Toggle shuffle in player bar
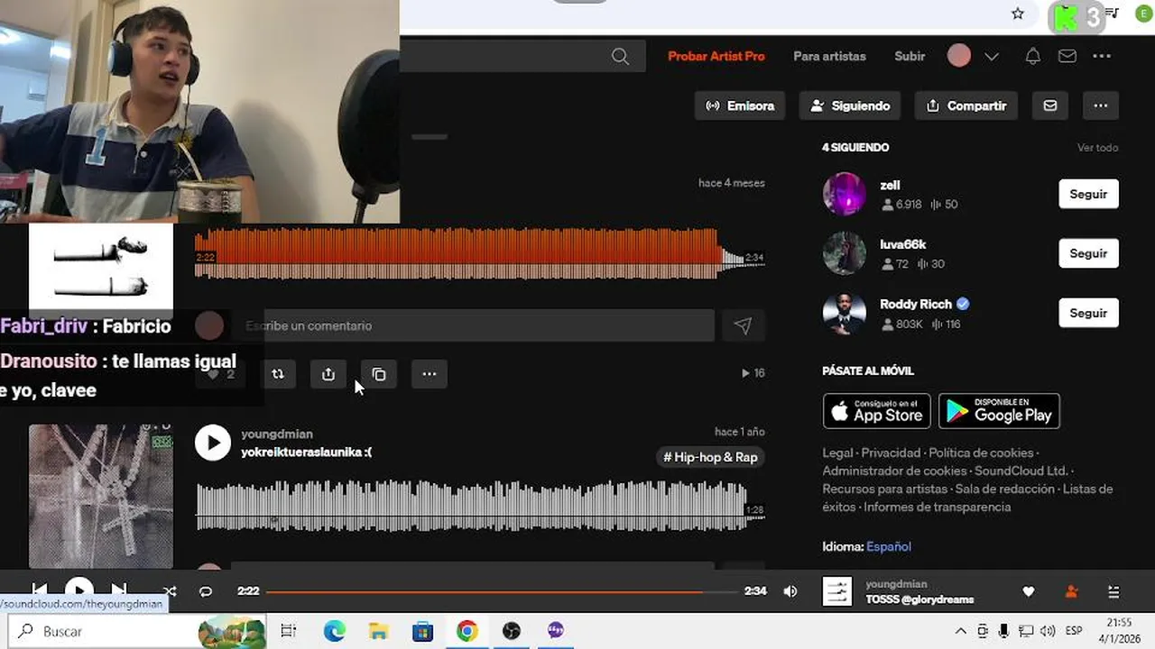The image size is (1155, 649). tap(170, 591)
